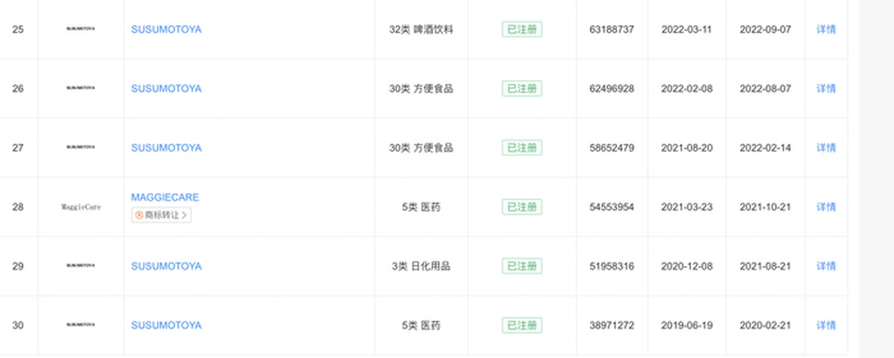The width and height of the screenshot is (894, 358).
Task: Click 详情 for registration 62496928
Action: point(825,88)
